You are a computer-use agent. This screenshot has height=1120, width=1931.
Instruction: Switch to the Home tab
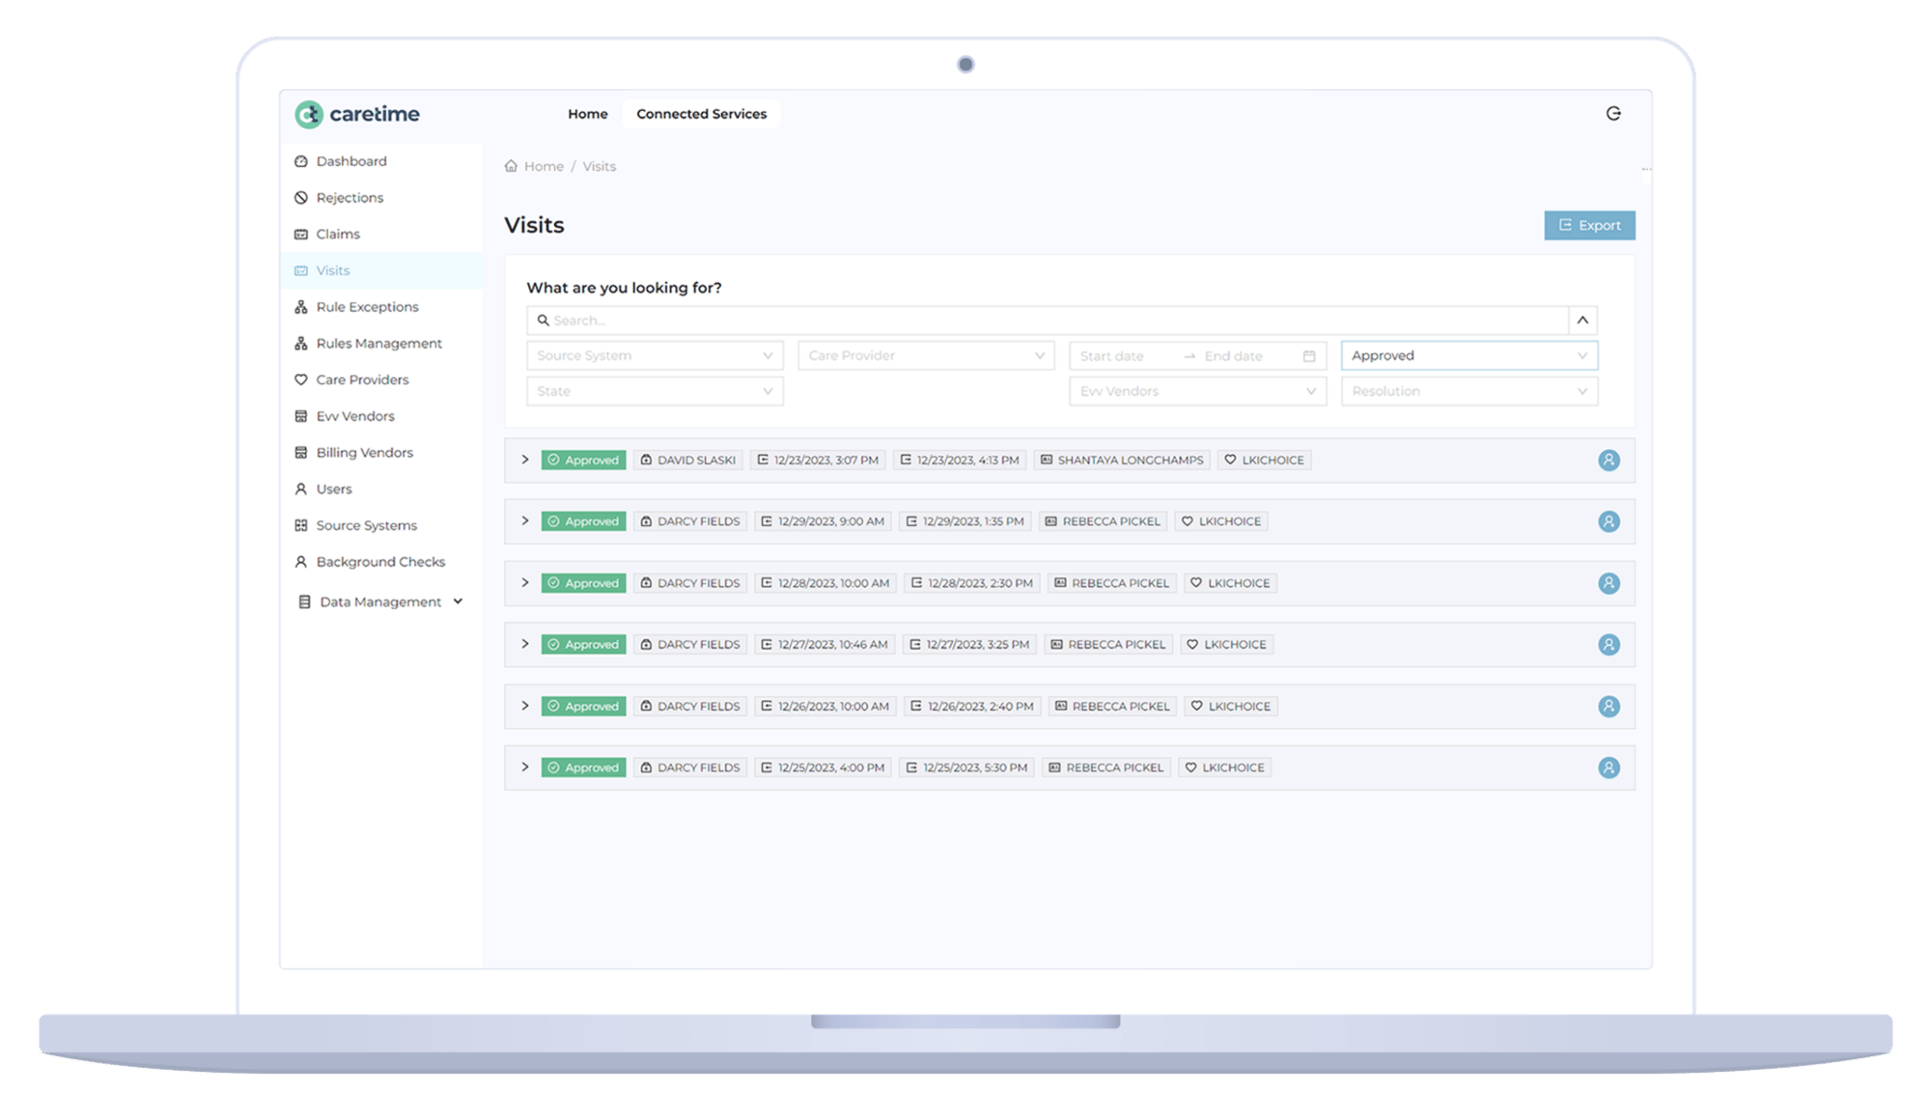587,114
